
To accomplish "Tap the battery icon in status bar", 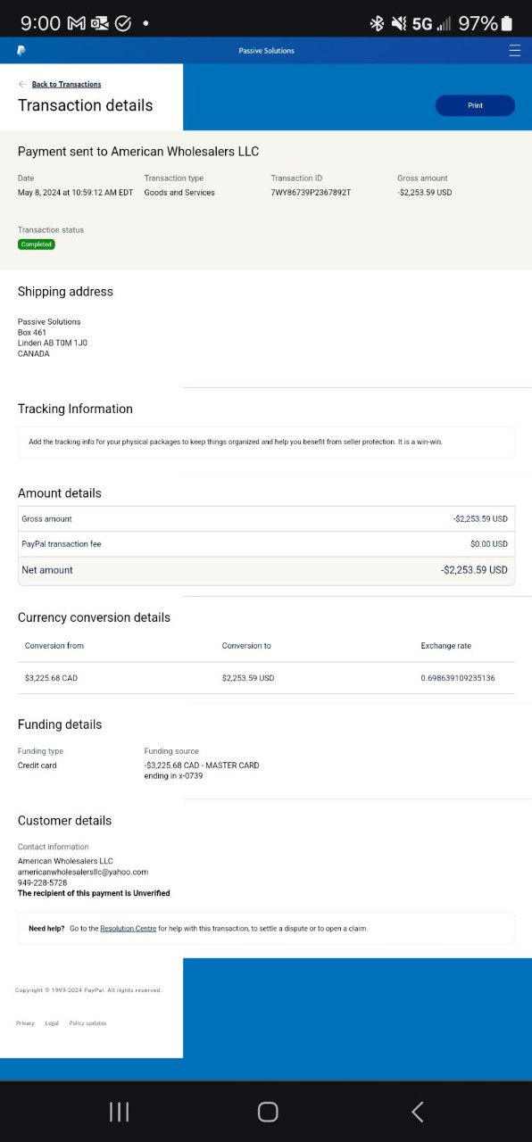I will [x=507, y=23].
